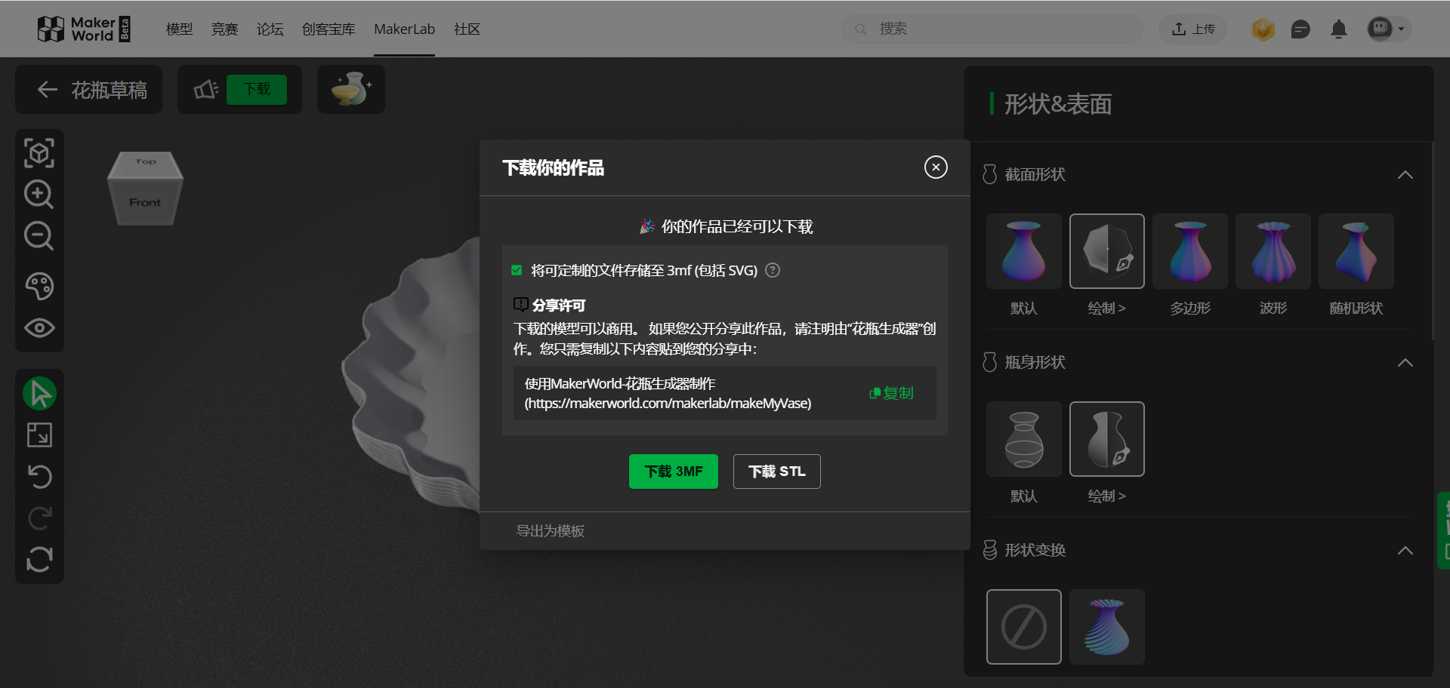1450x688 pixels.
Task: Toggle visibility with the eye icon
Action: click(x=39, y=328)
